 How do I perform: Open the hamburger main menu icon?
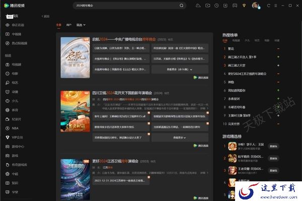pyautogui.click(x=276, y=6)
